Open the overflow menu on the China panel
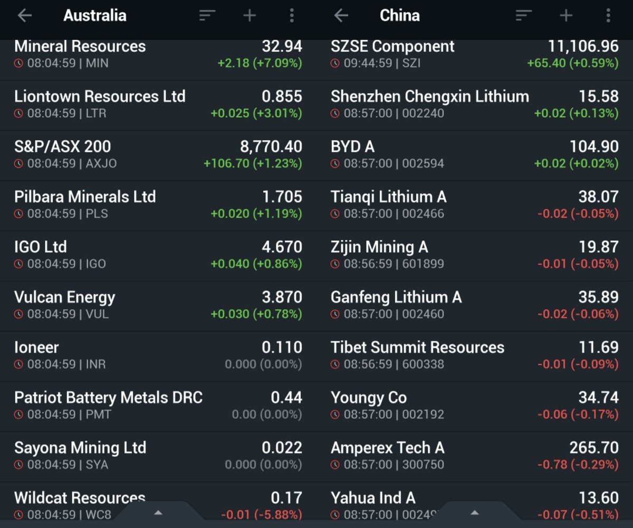 click(608, 15)
